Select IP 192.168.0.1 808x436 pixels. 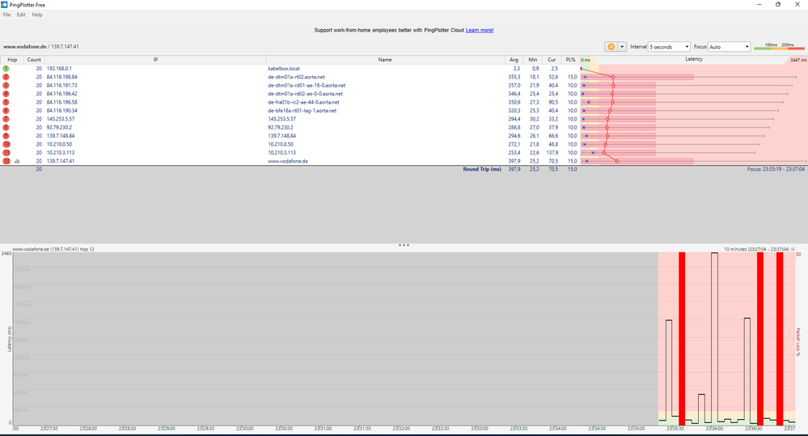59,69
